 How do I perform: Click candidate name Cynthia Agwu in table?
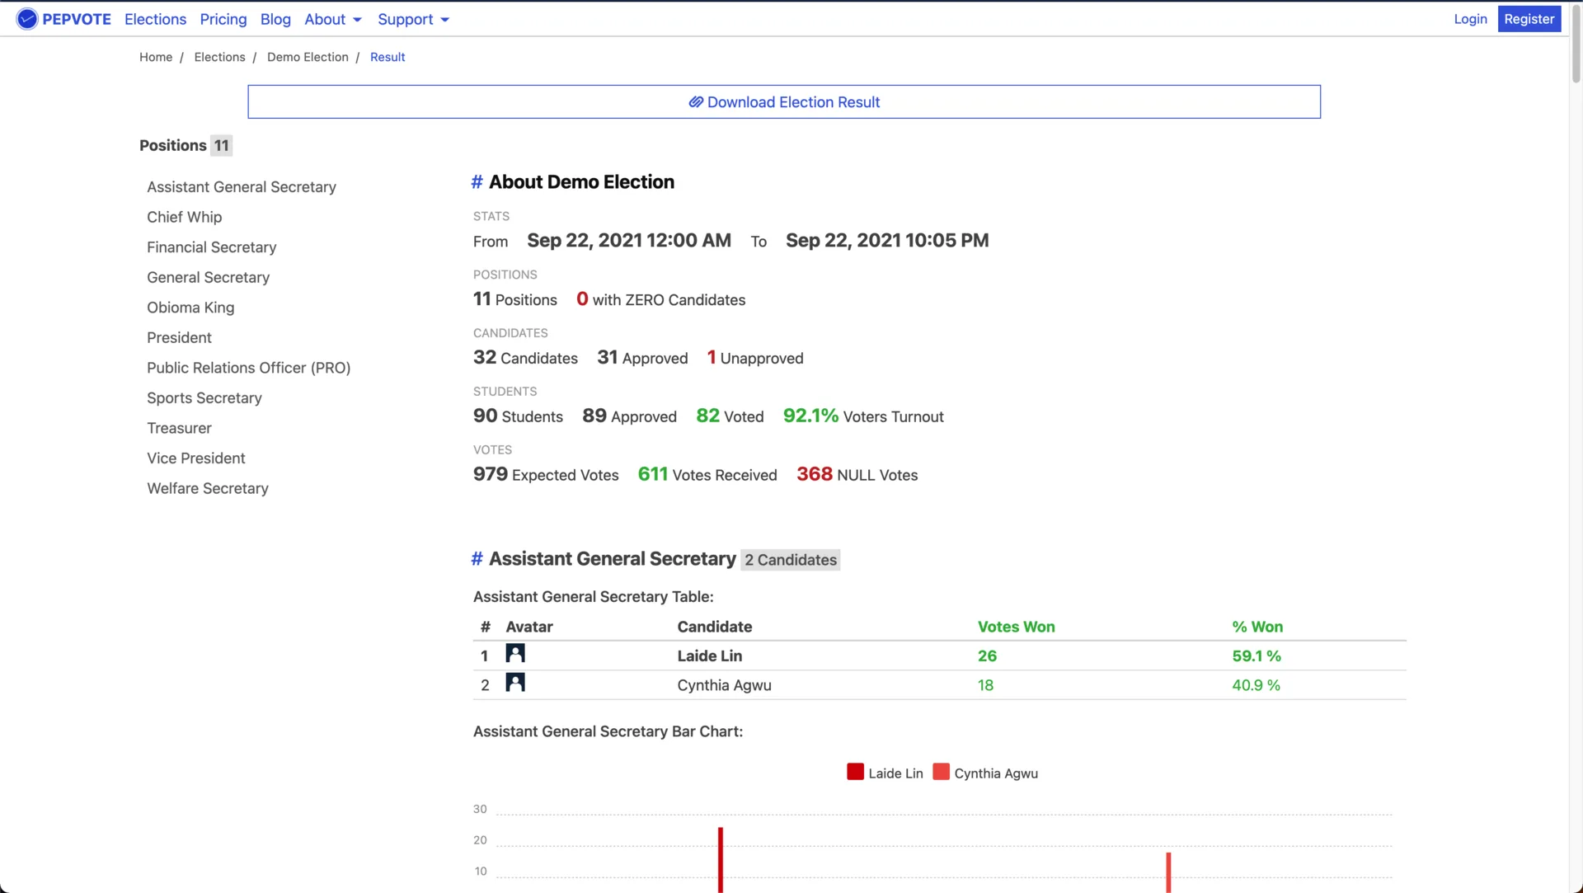coord(725,685)
